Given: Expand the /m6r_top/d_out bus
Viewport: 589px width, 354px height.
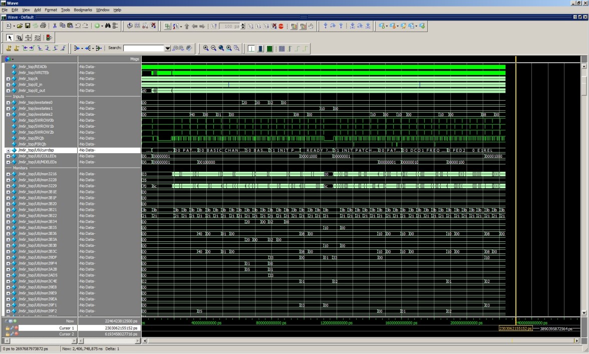Looking at the screenshot, I should click(x=8, y=91).
